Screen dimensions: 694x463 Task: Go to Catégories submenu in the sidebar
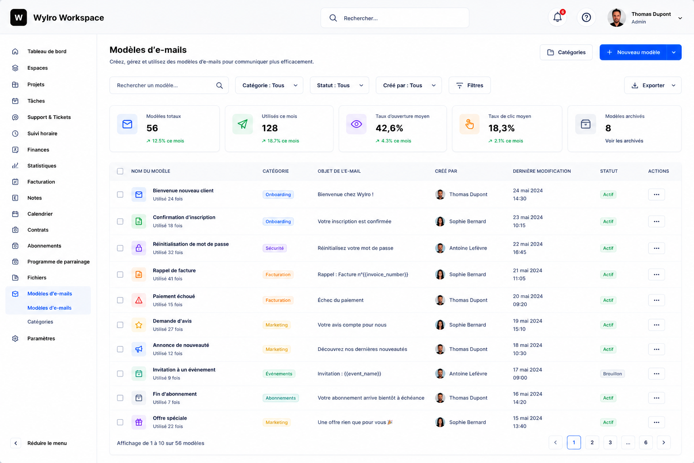40,322
